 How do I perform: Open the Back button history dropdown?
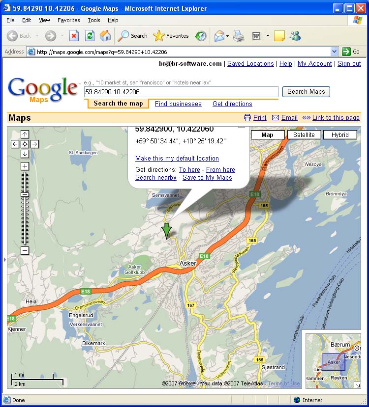[37, 36]
